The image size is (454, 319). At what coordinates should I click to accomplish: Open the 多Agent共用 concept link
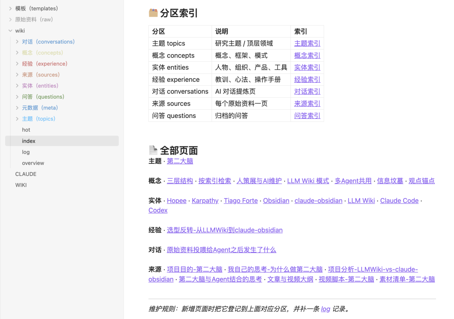[x=353, y=181]
